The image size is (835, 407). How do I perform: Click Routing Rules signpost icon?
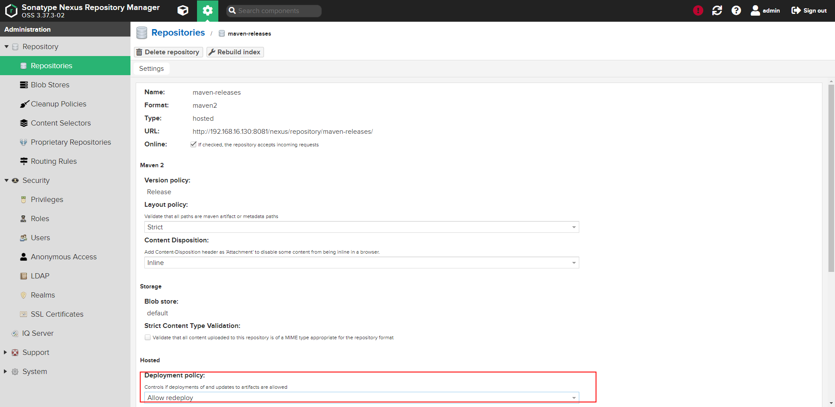coord(24,161)
